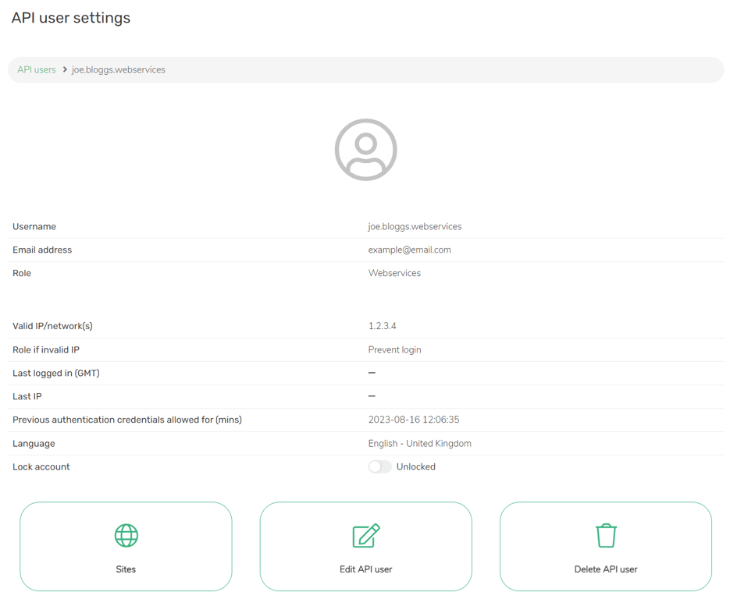Viewport: 730px width, 599px height.
Task: Choose the Delete API user card
Action: point(606,547)
